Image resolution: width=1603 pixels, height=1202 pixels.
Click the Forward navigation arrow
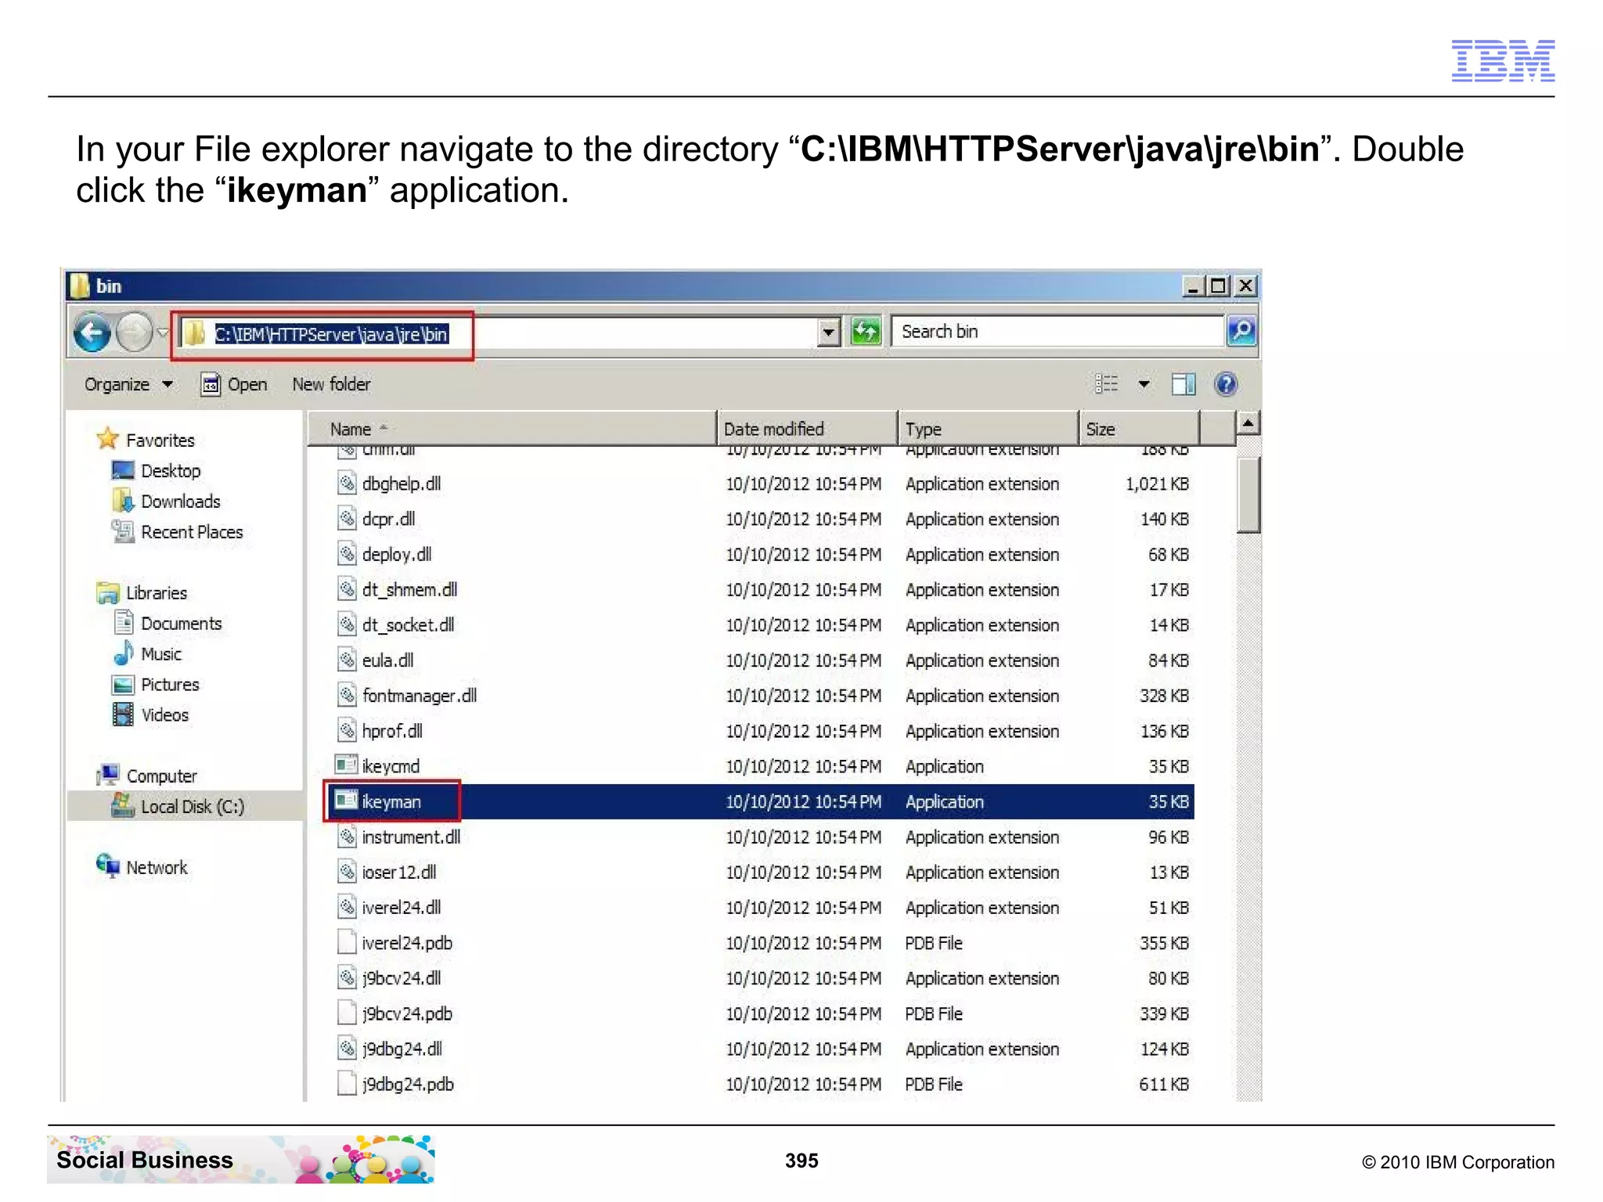[134, 333]
